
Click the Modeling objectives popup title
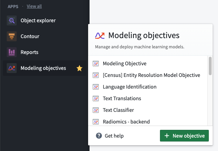click(x=144, y=36)
